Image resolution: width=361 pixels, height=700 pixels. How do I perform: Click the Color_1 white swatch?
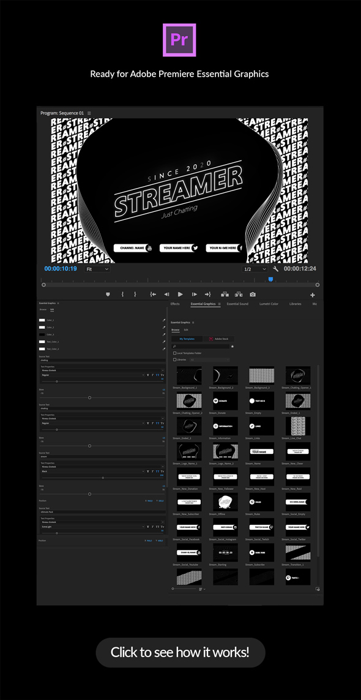tap(42, 320)
